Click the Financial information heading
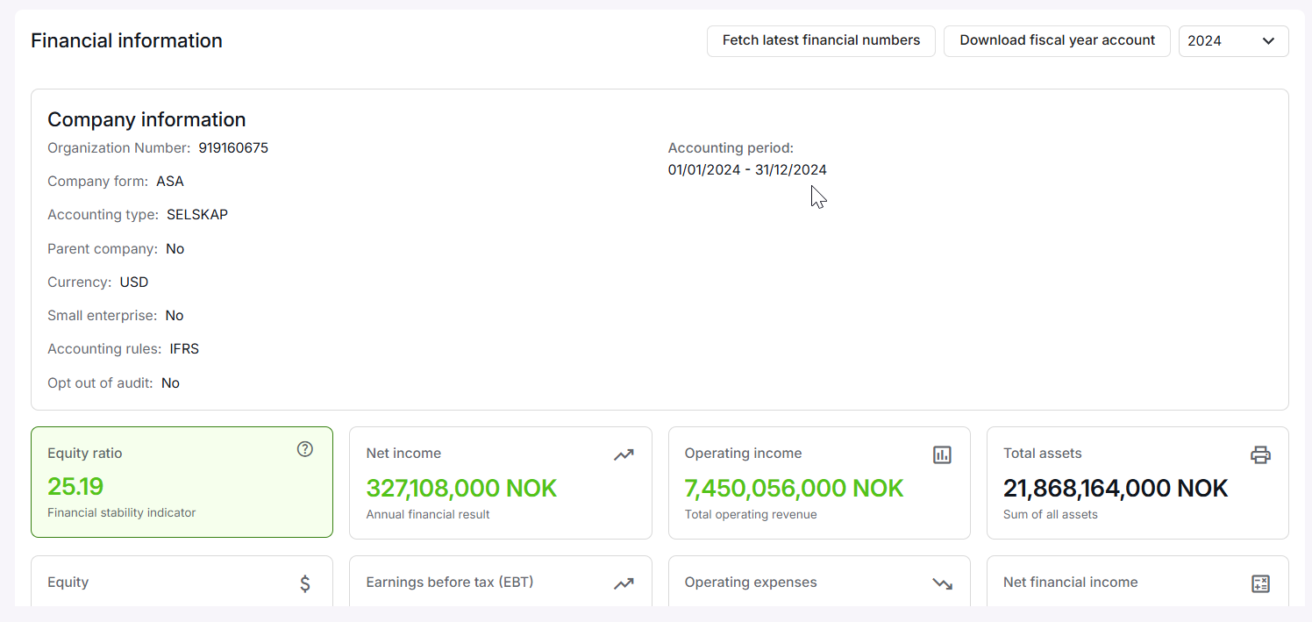 (x=126, y=41)
